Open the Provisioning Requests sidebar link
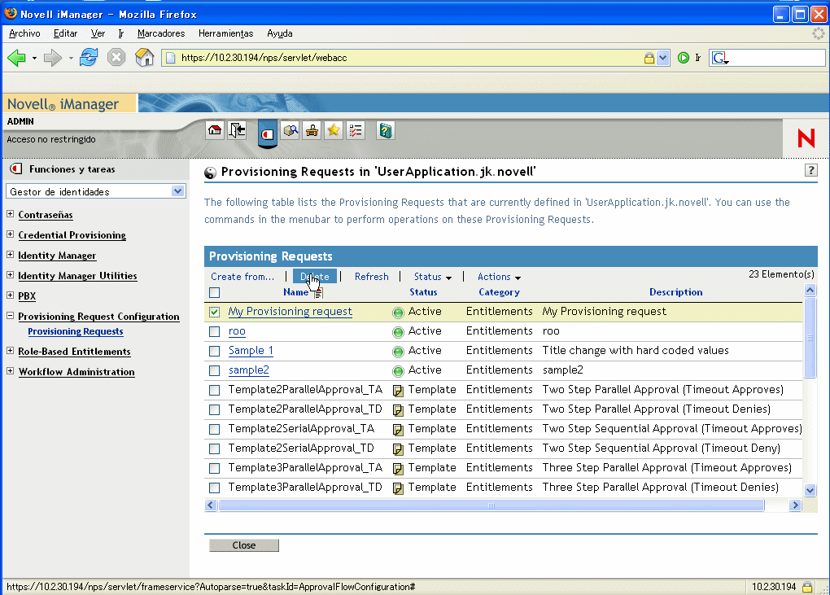 point(76,331)
